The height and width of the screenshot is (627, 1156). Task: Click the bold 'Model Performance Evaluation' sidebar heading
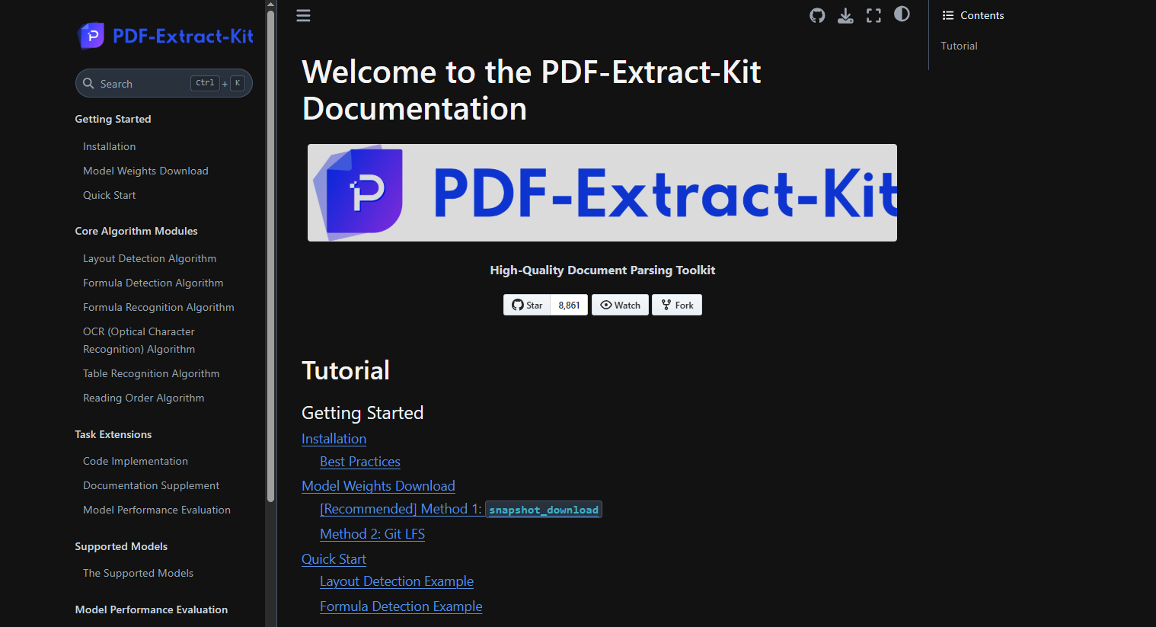click(152, 609)
